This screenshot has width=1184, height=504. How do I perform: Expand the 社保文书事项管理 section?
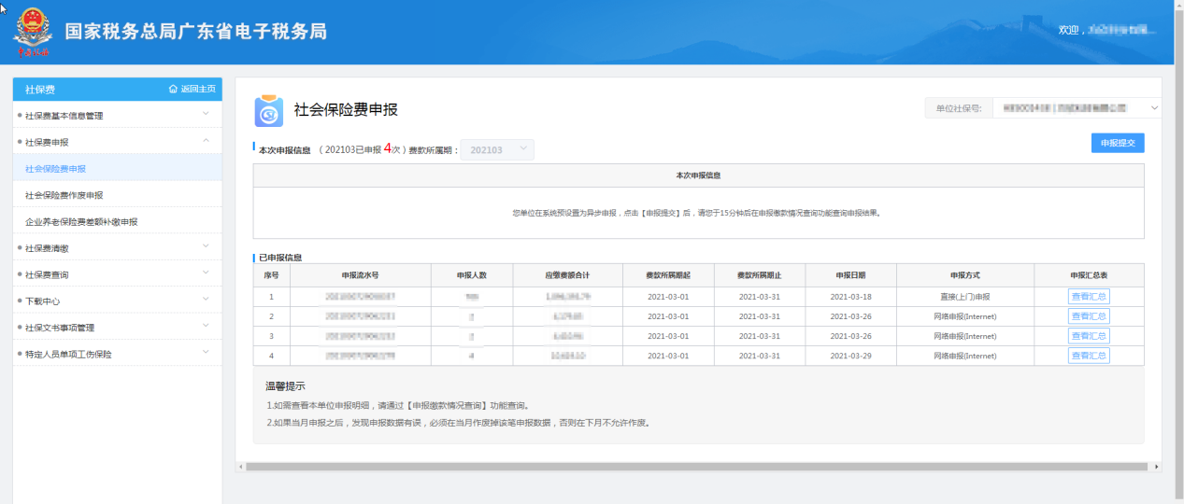tap(206, 328)
